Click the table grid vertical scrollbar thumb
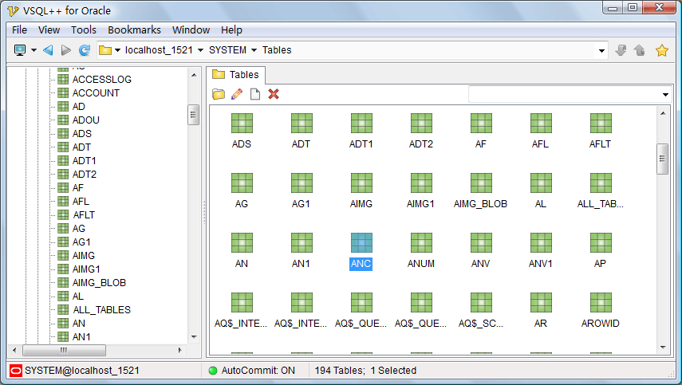This screenshot has width=682, height=385. pyautogui.click(x=662, y=159)
